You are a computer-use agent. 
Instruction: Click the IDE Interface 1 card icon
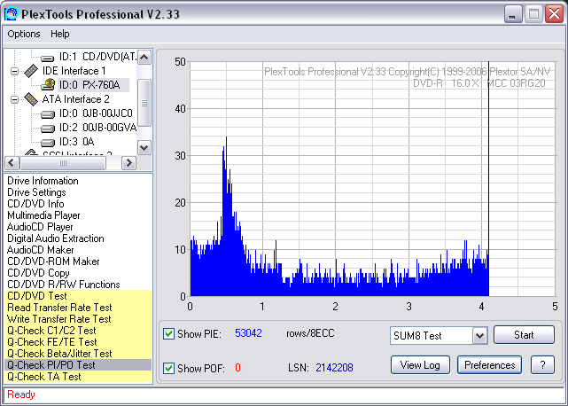(x=31, y=71)
